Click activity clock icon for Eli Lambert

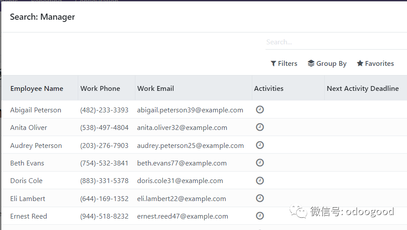click(x=260, y=198)
